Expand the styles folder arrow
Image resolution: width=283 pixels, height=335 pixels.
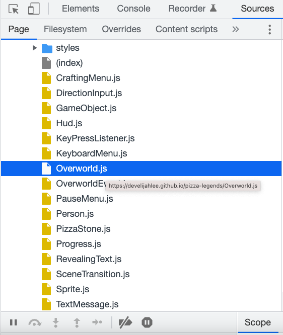[34, 48]
